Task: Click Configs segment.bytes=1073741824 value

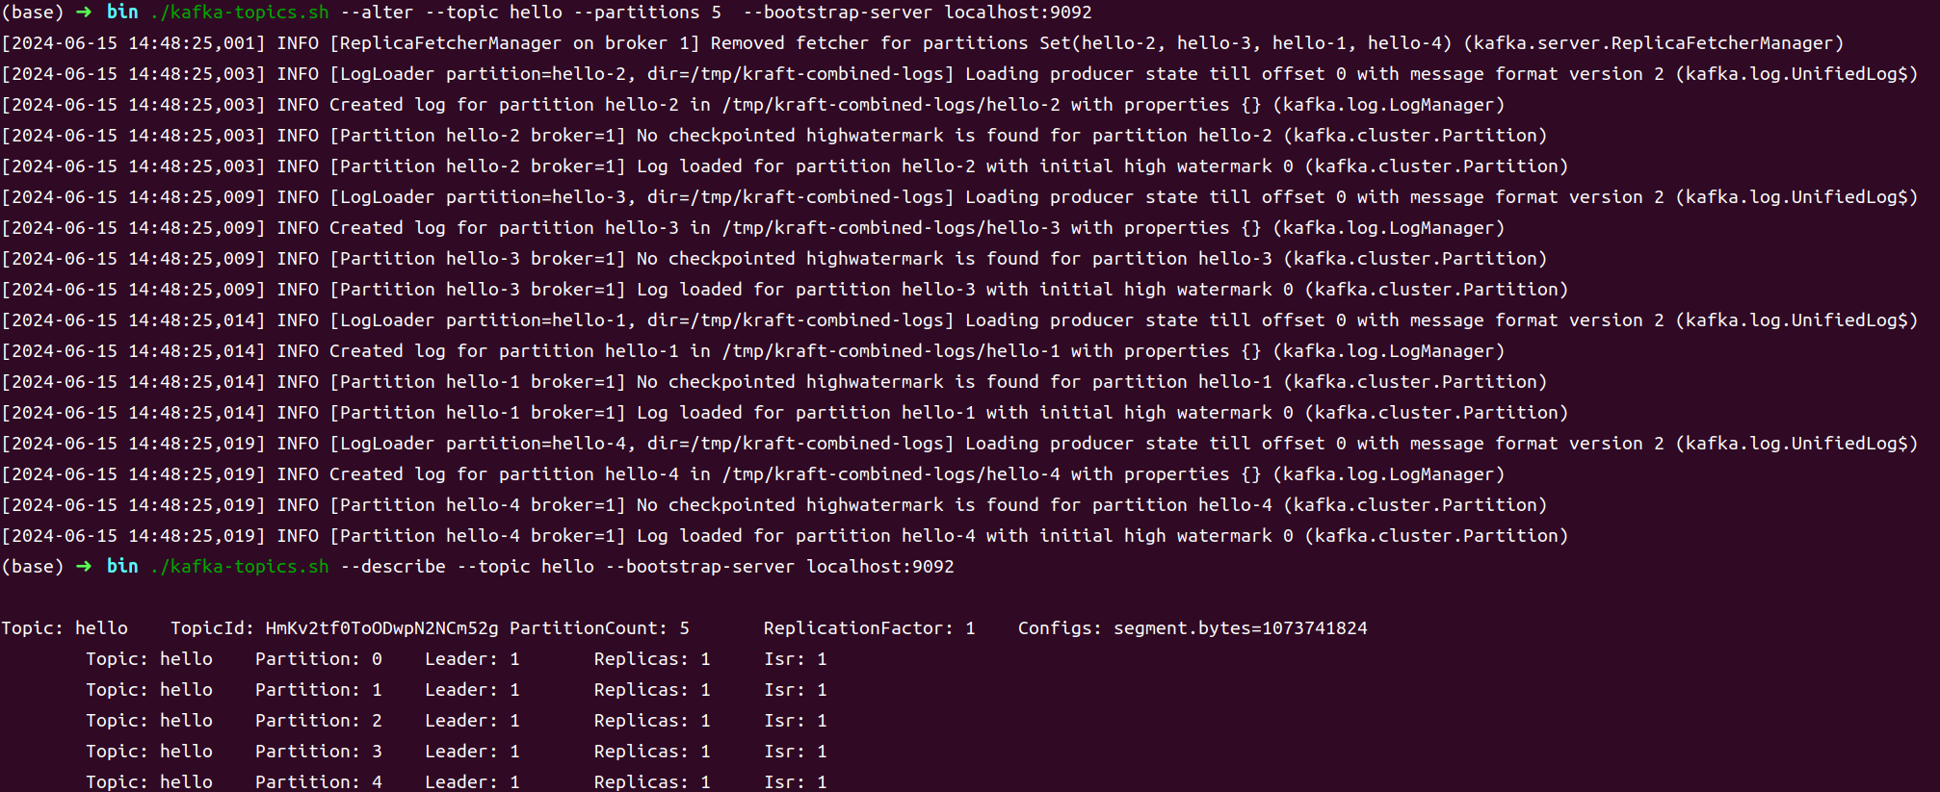Action: click(x=1240, y=628)
